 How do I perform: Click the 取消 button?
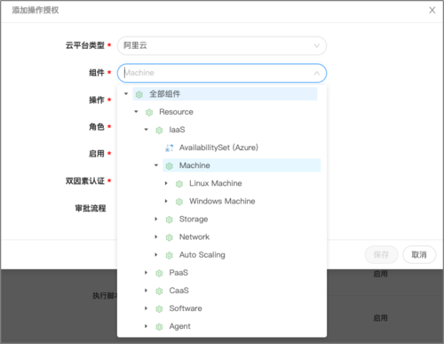click(419, 254)
